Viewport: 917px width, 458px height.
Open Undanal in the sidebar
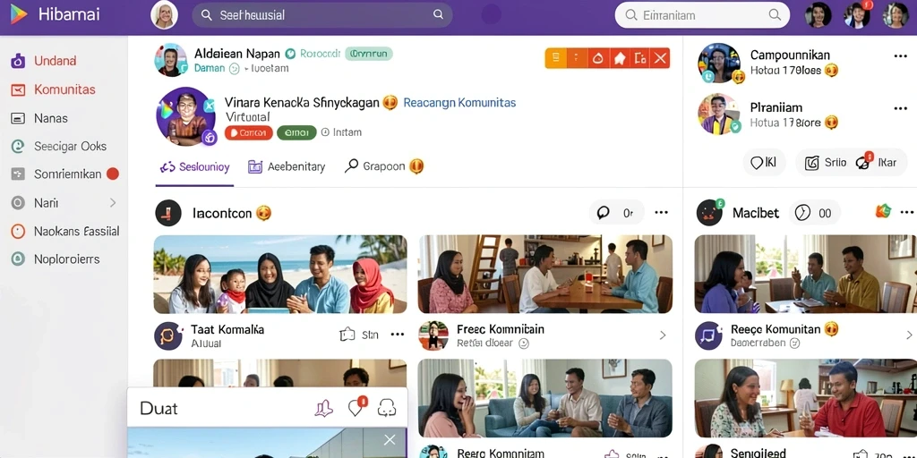point(56,61)
